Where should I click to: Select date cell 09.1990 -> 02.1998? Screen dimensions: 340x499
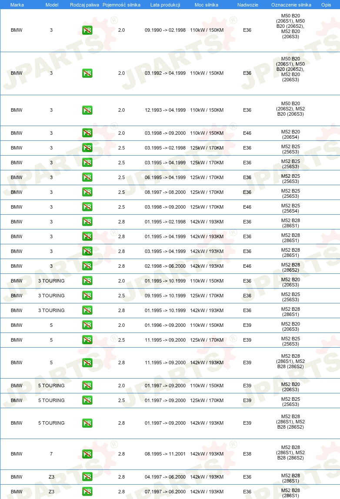(165, 30)
